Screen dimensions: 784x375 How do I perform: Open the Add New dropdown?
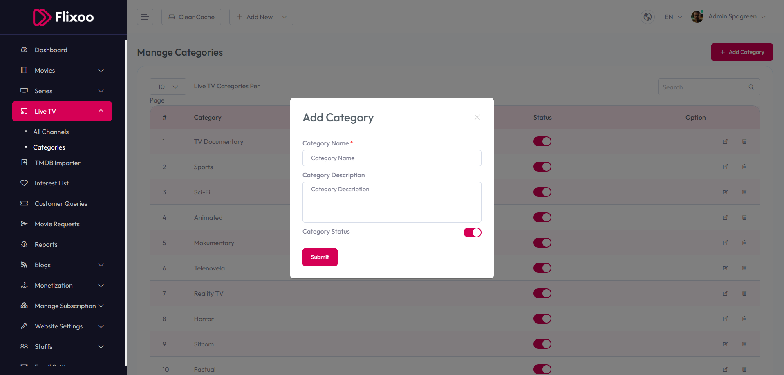[261, 17]
